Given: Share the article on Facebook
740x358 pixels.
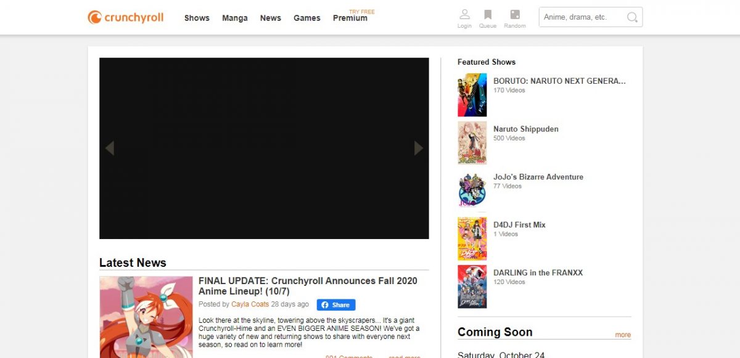Looking at the screenshot, I should [x=336, y=305].
